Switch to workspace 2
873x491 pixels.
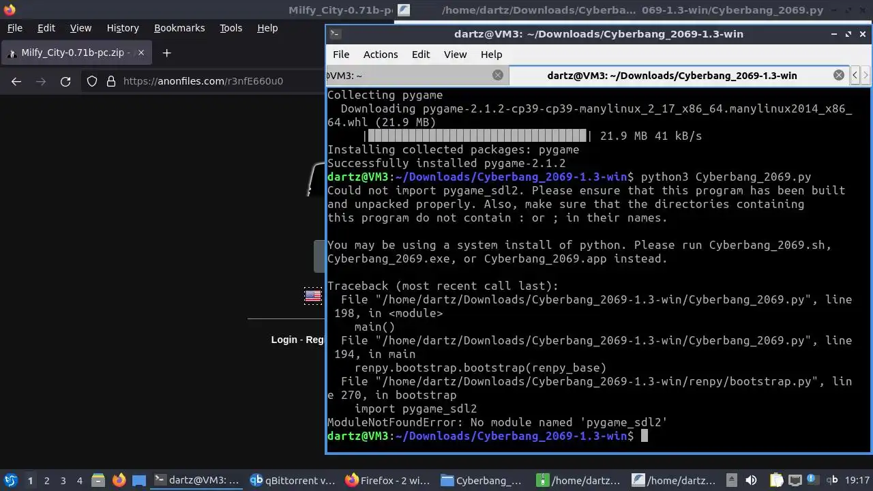(x=47, y=480)
